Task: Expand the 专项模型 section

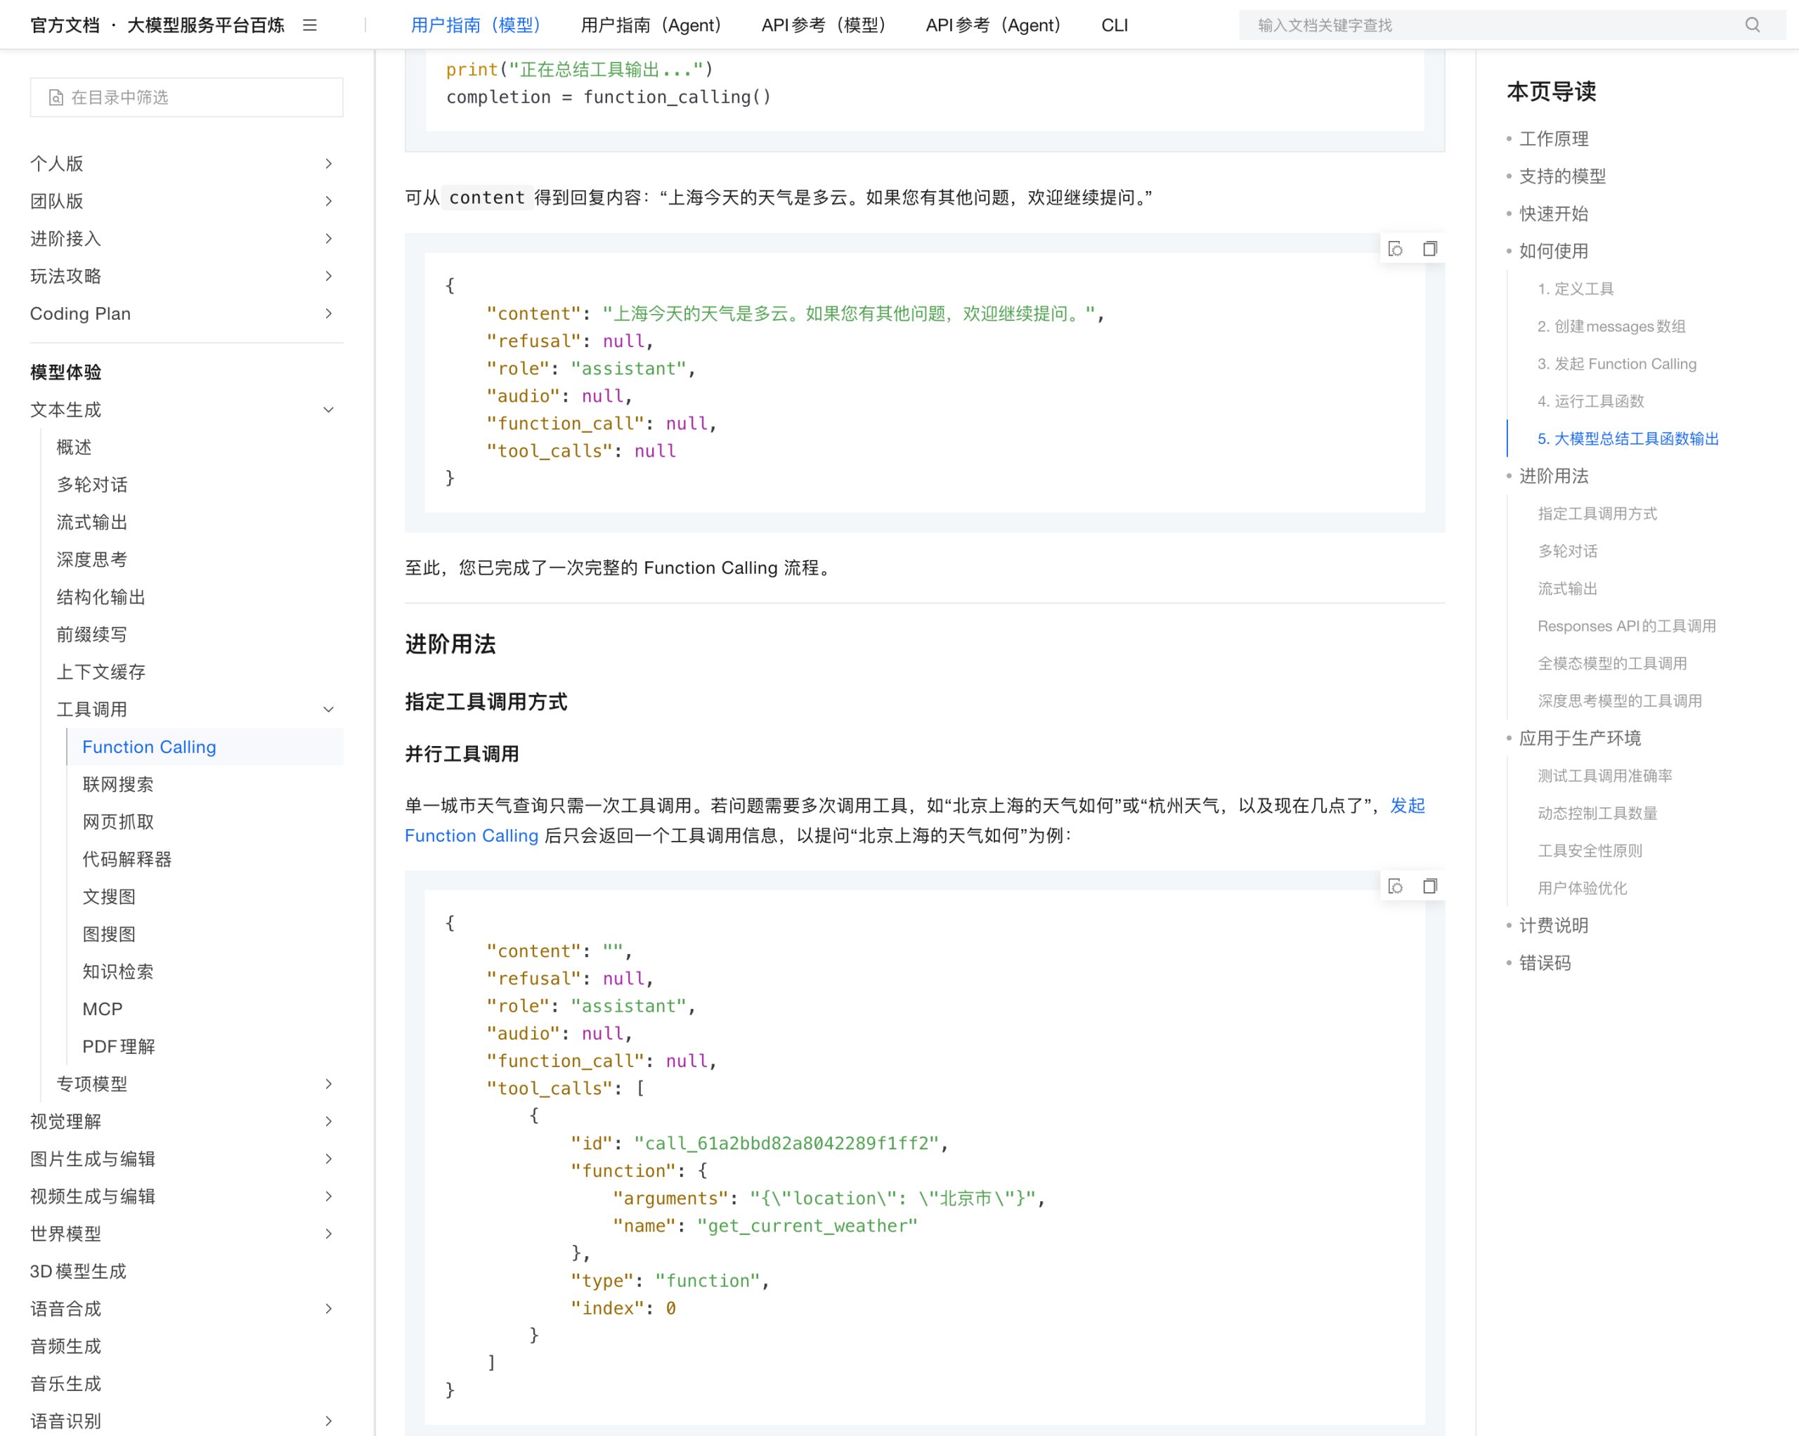Action: pyautogui.click(x=329, y=1084)
